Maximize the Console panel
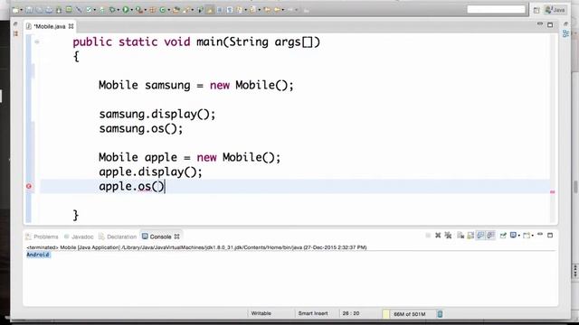The height and width of the screenshot is (325, 579). [550, 235]
